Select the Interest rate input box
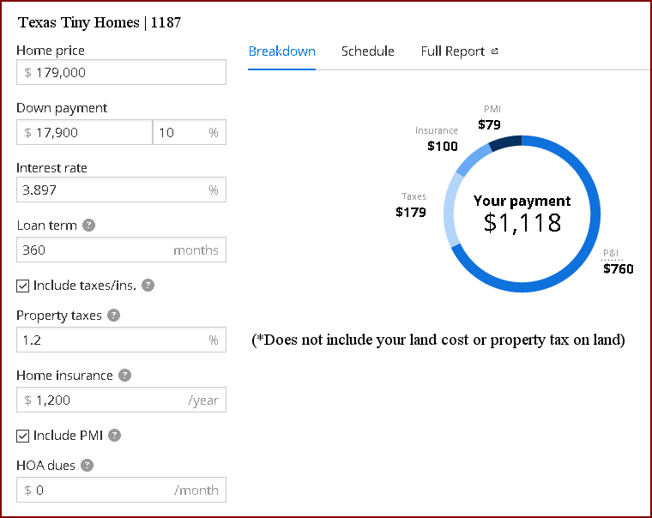 pos(121,190)
